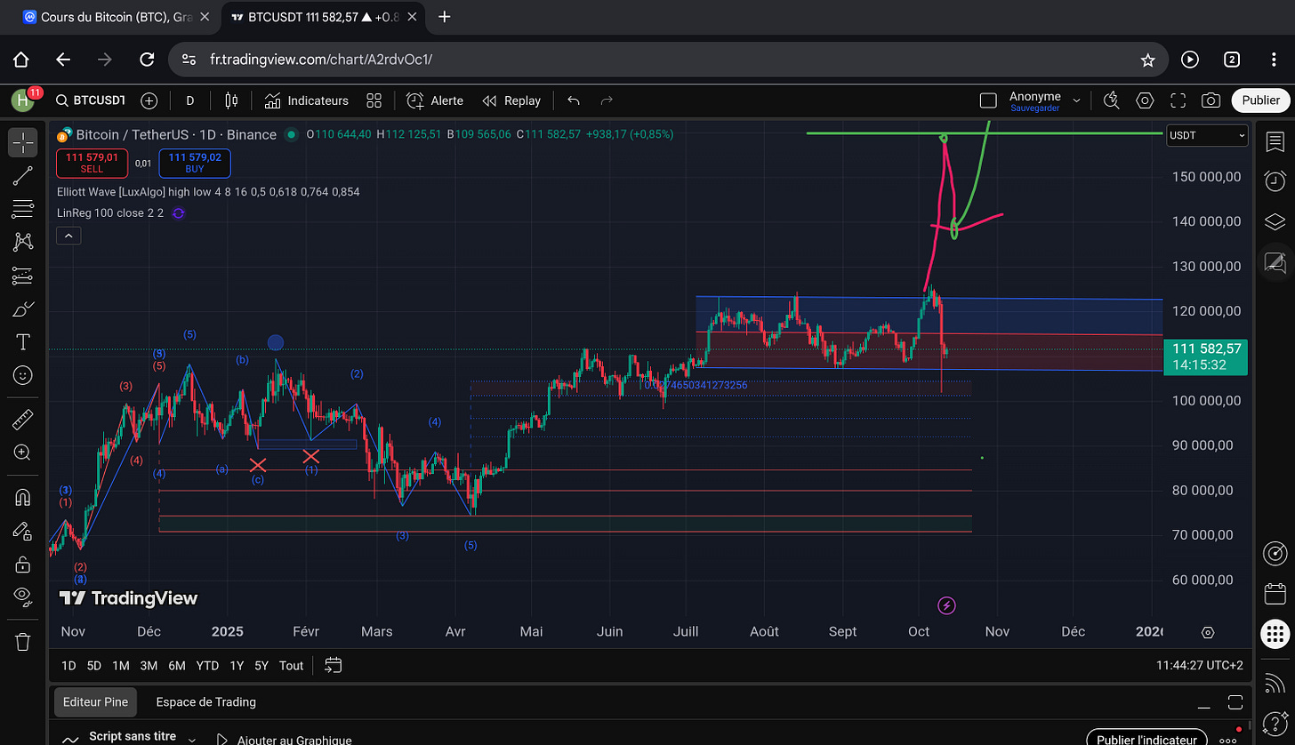Open the candlestick chart type menu

(232, 100)
